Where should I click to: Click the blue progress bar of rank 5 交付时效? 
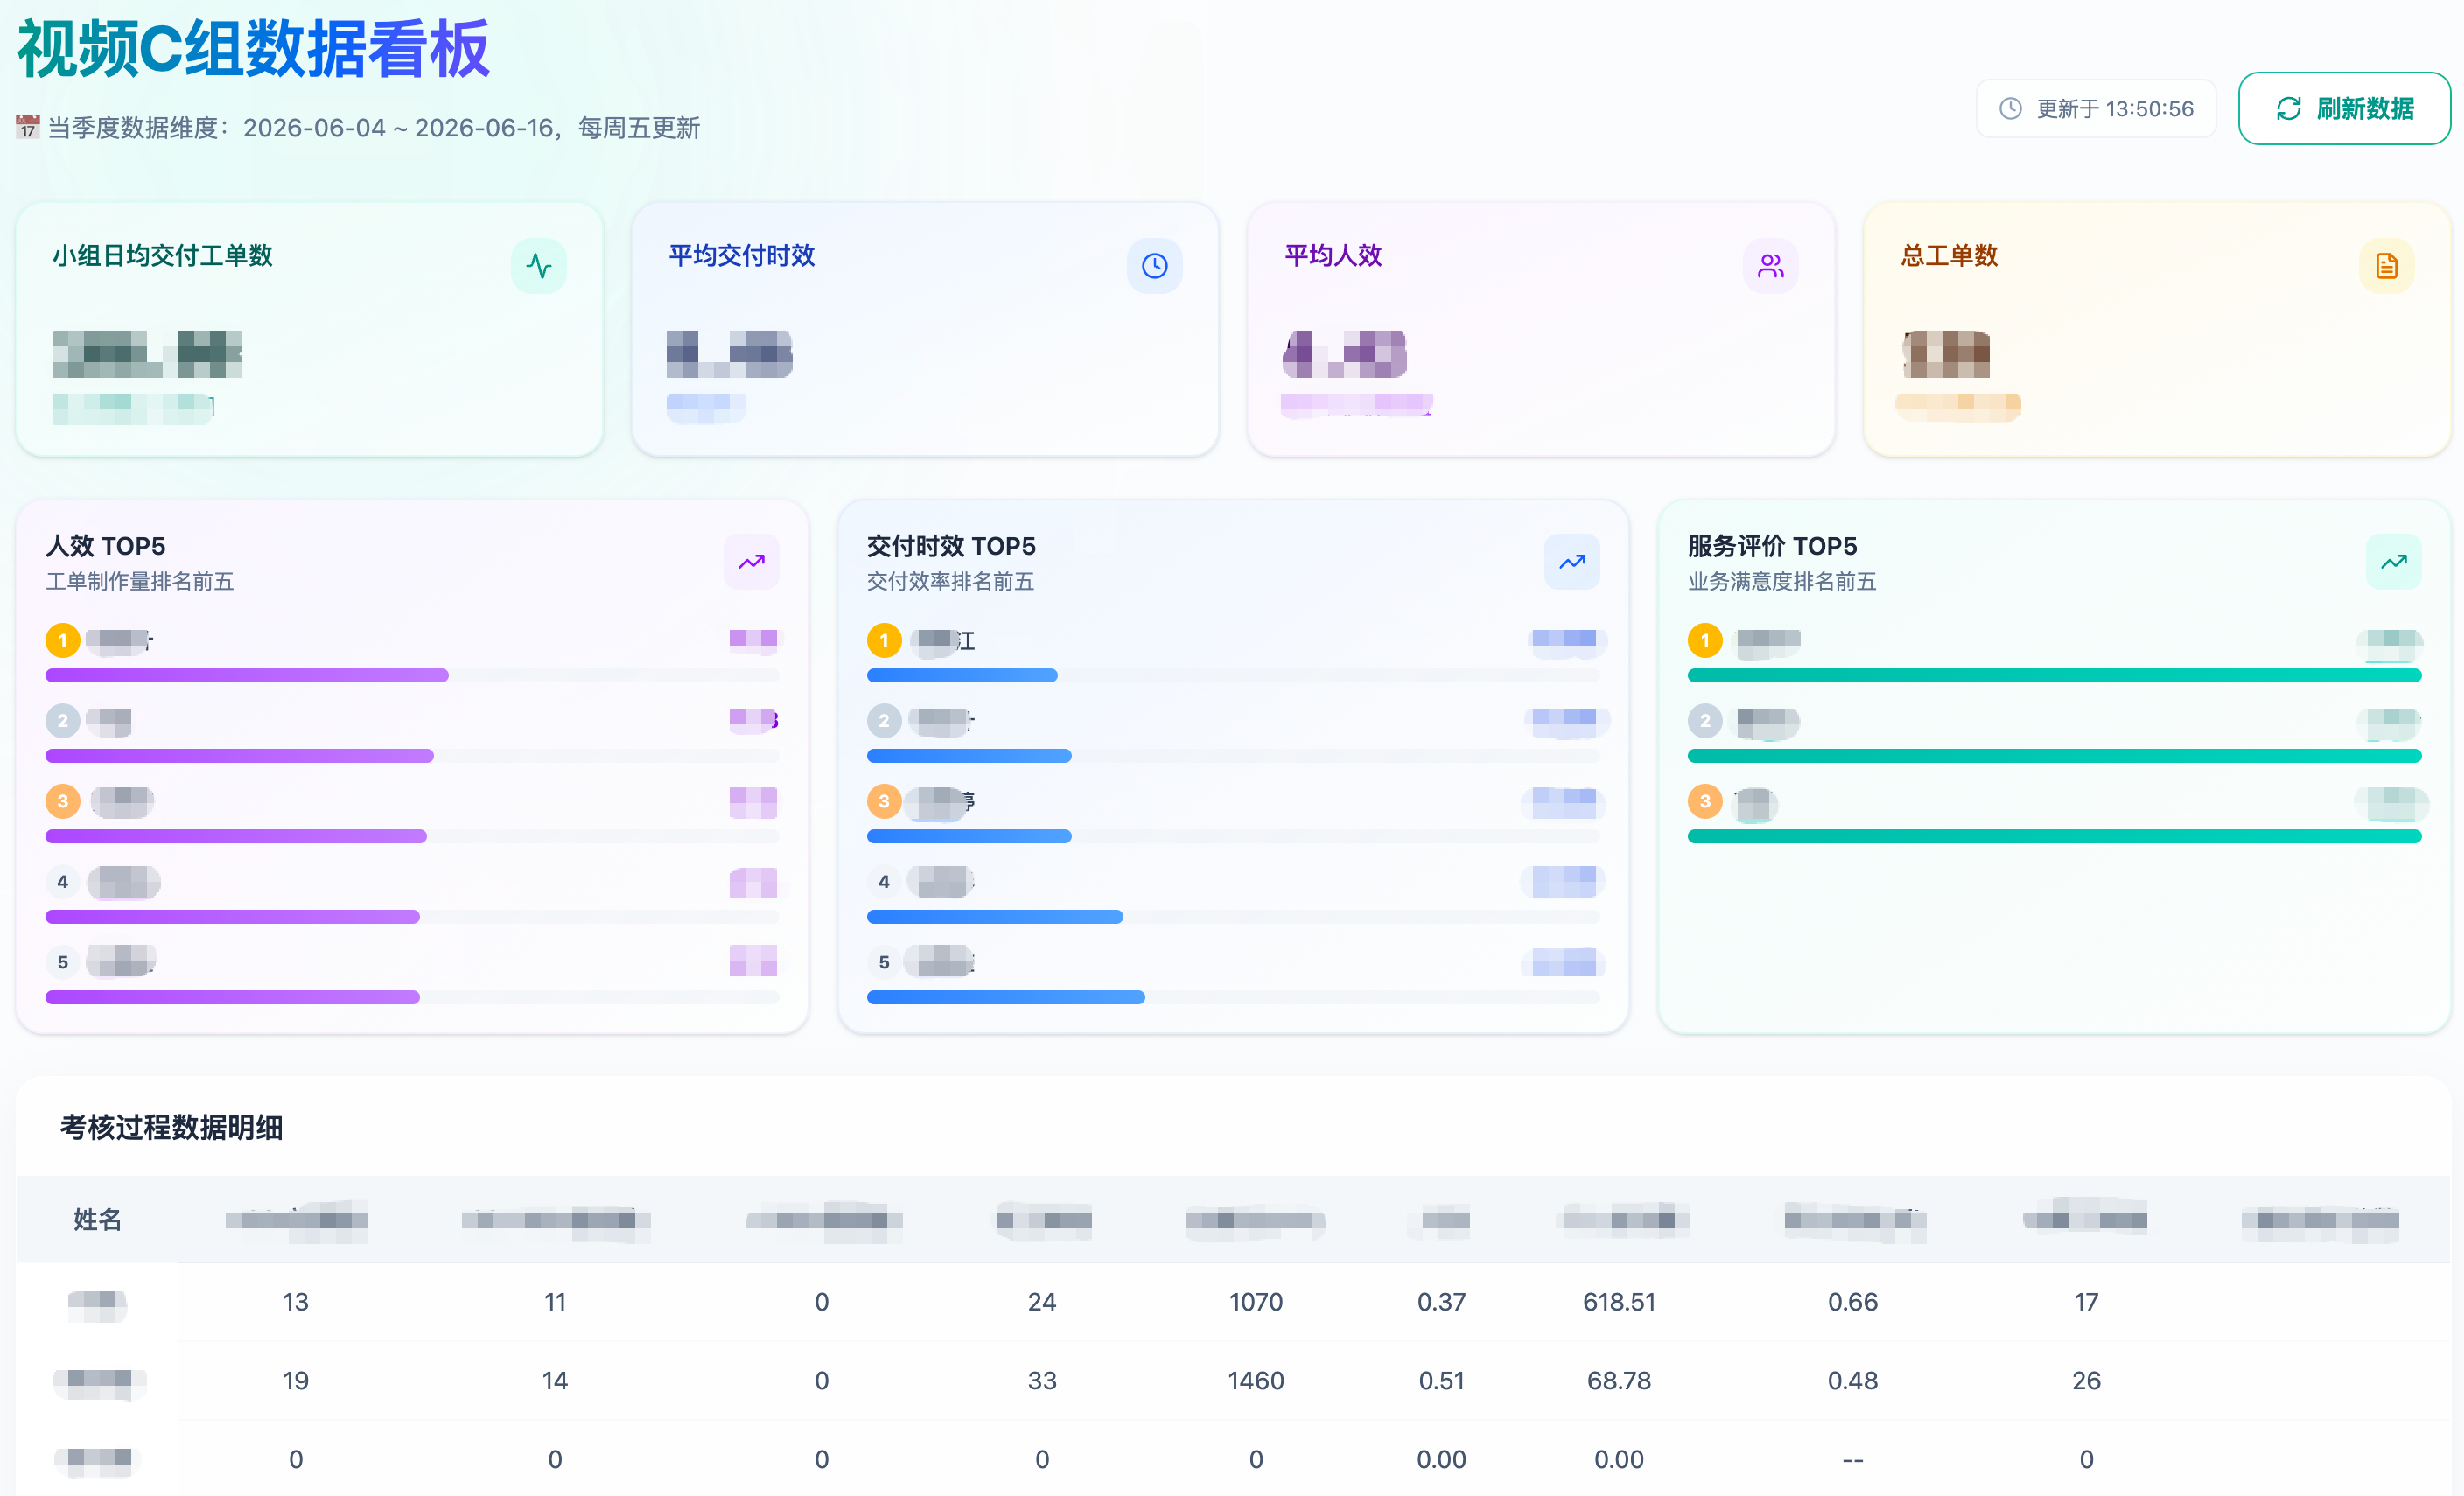(x=1005, y=997)
